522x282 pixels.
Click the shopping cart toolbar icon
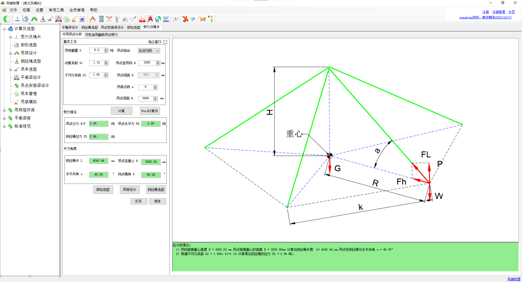click(x=203, y=19)
